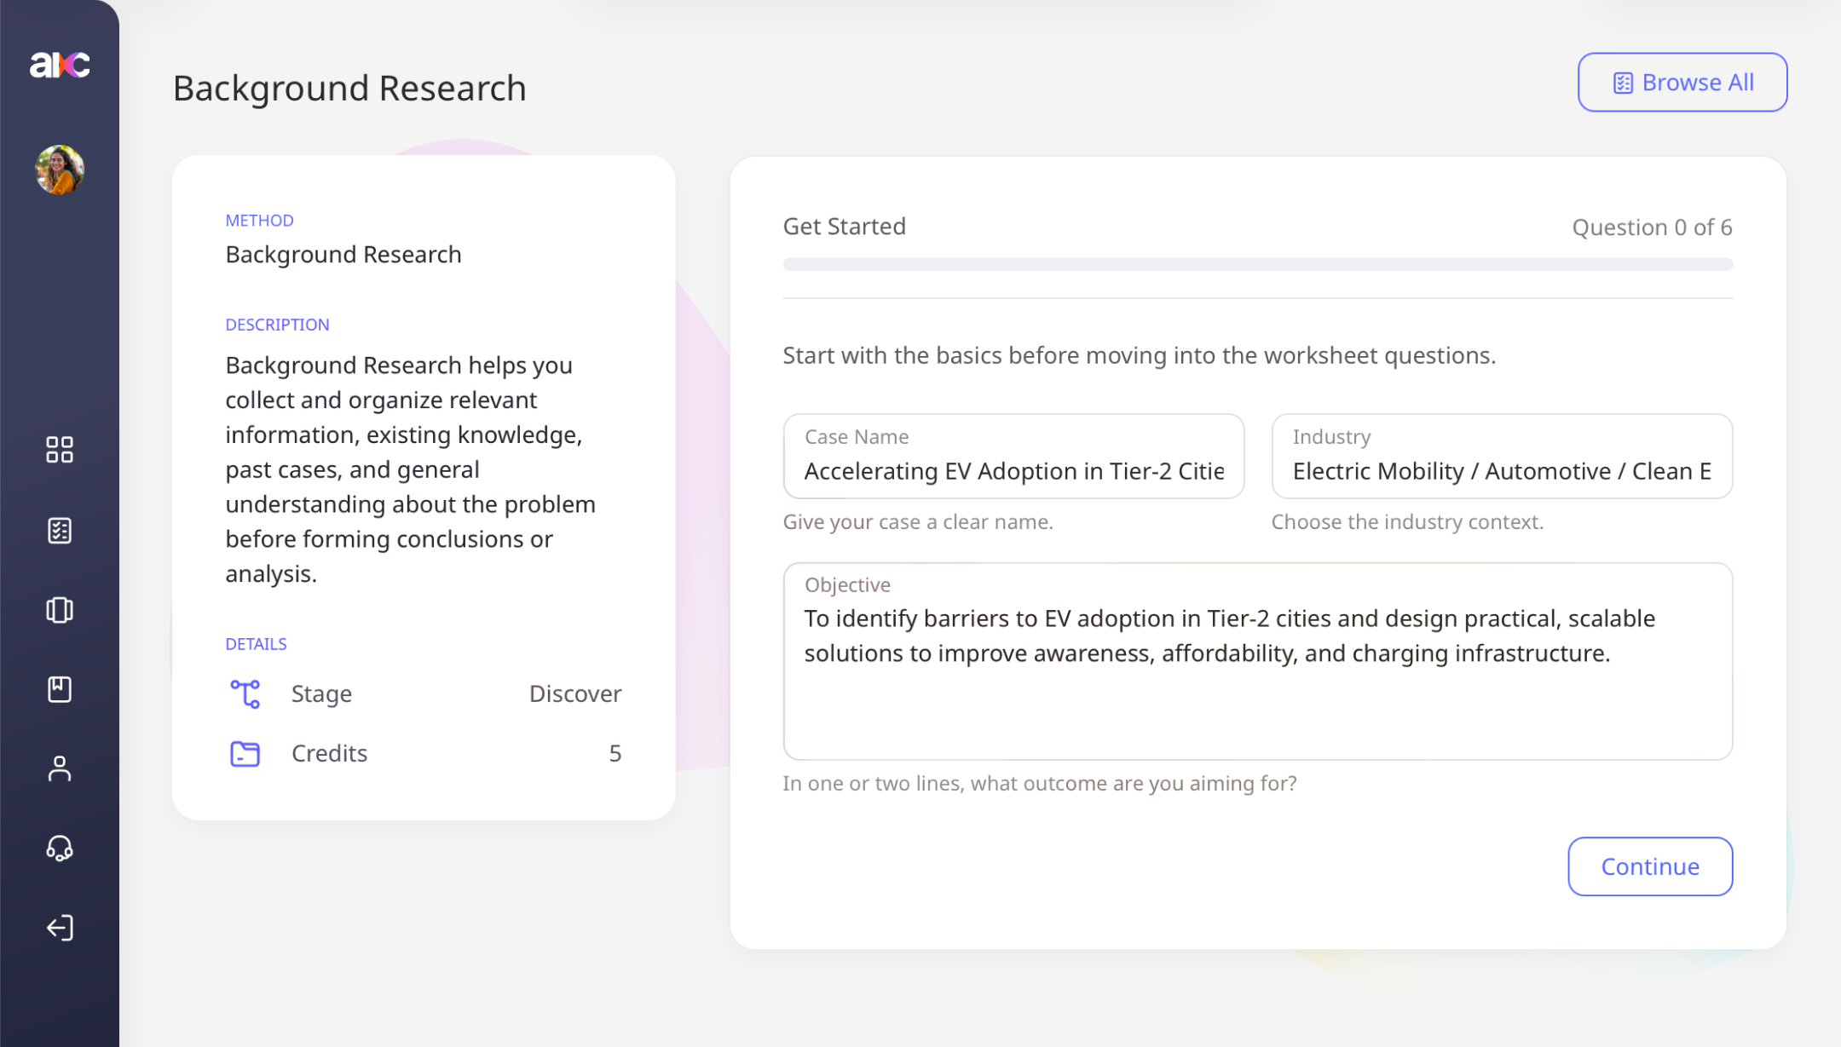Click inside the Objective text area
Screen dimensions: 1841x1047
(1256, 660)
